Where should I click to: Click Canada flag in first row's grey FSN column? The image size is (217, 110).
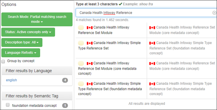click(152, 28)
